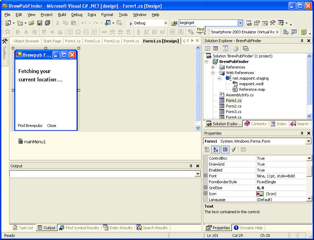Screen dimensions: 314x240
Task: Select AssemblyInfo.cs in Solution Explorer
Action: point(240,95)
